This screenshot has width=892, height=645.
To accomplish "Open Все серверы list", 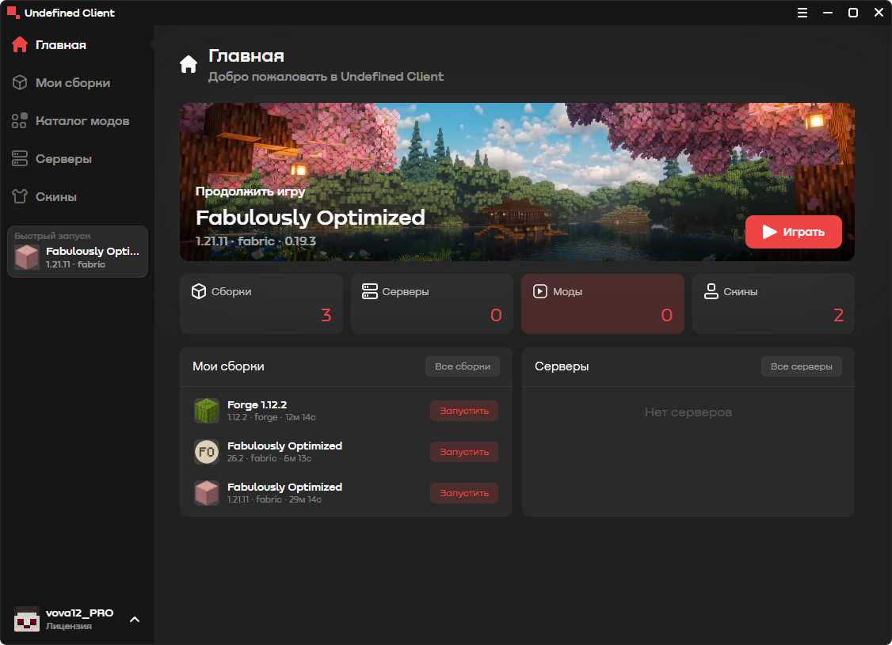I will (x=801, y=366).
